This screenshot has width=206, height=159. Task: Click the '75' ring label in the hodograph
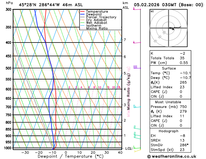155,41
